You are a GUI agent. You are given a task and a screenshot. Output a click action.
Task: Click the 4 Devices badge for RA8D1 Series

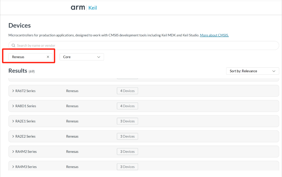point(127,106)
